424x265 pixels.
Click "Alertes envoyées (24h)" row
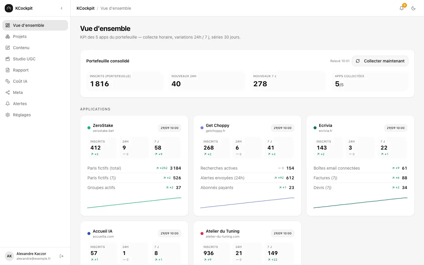(x=247, y=178)
